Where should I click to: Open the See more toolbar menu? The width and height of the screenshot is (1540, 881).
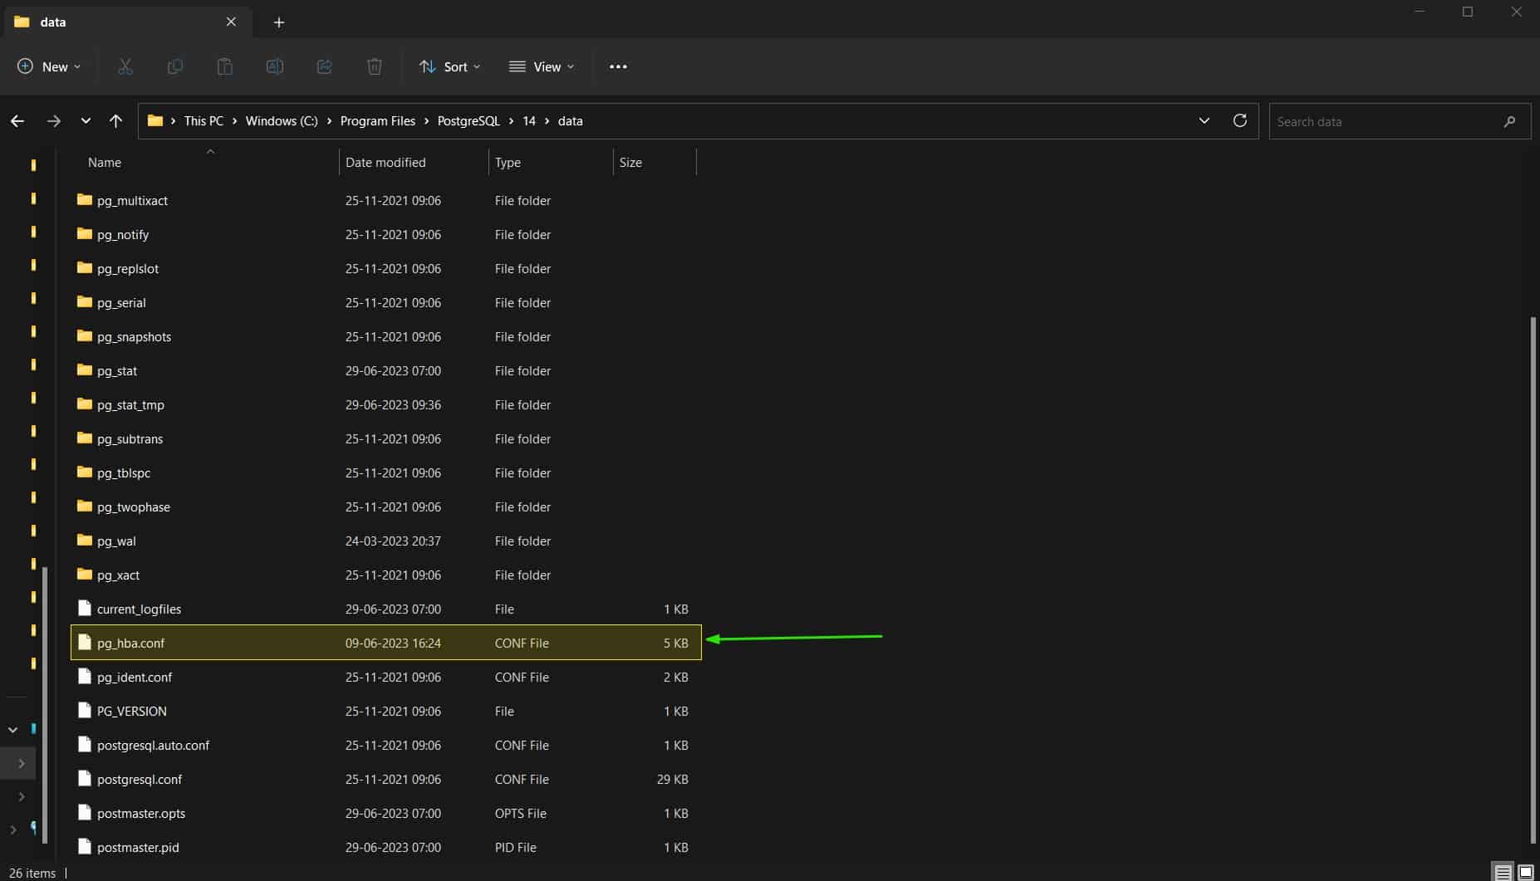(618, 66)
